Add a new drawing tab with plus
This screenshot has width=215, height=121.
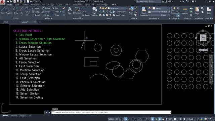tap(40, 22)
